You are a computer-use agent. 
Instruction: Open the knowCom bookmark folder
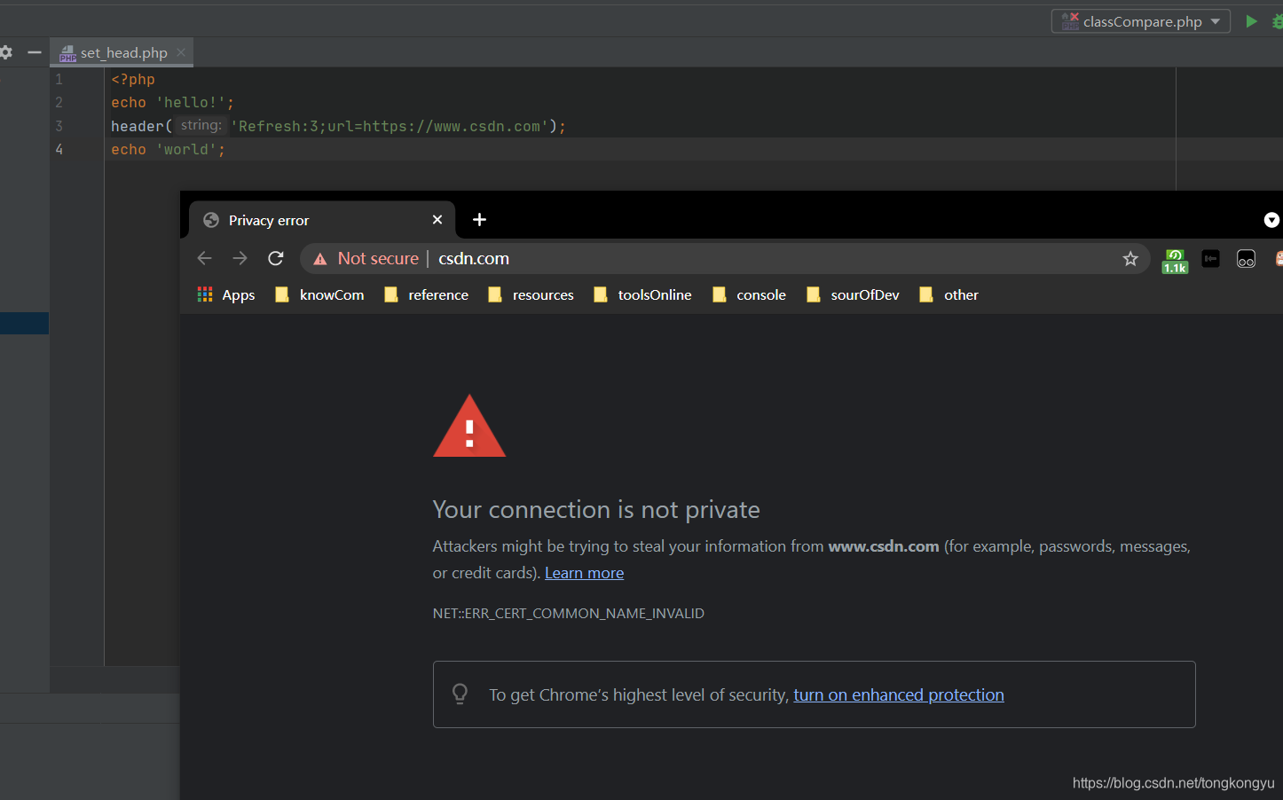point(319,294)
